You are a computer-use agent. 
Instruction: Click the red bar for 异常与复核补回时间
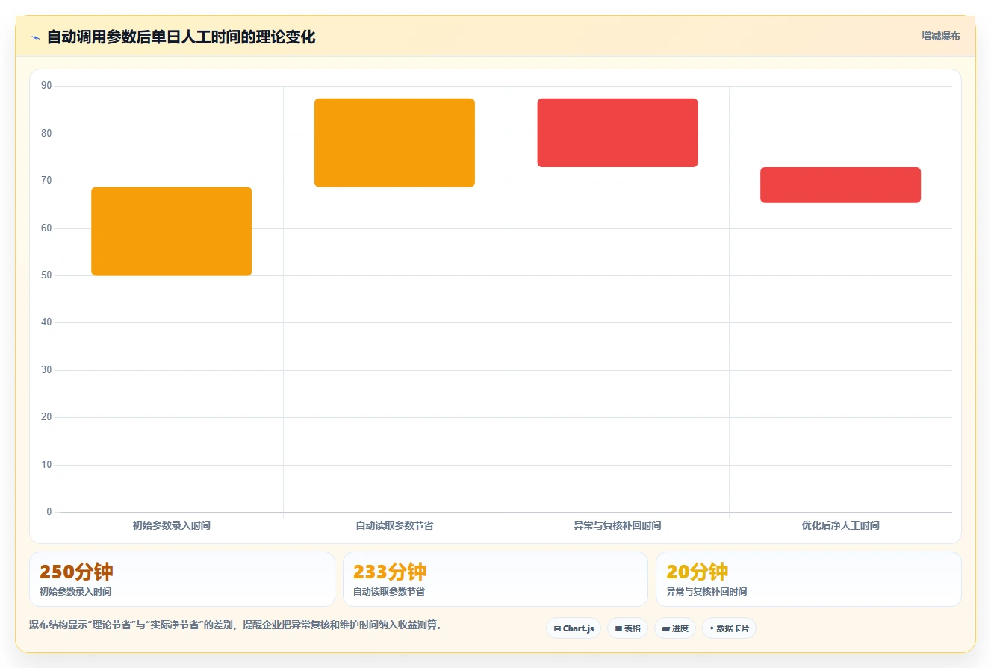618,133
